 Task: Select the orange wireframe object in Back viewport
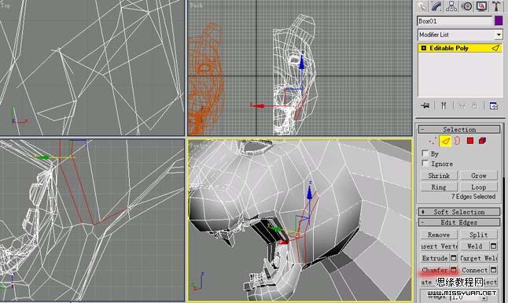tap(205, 79)
